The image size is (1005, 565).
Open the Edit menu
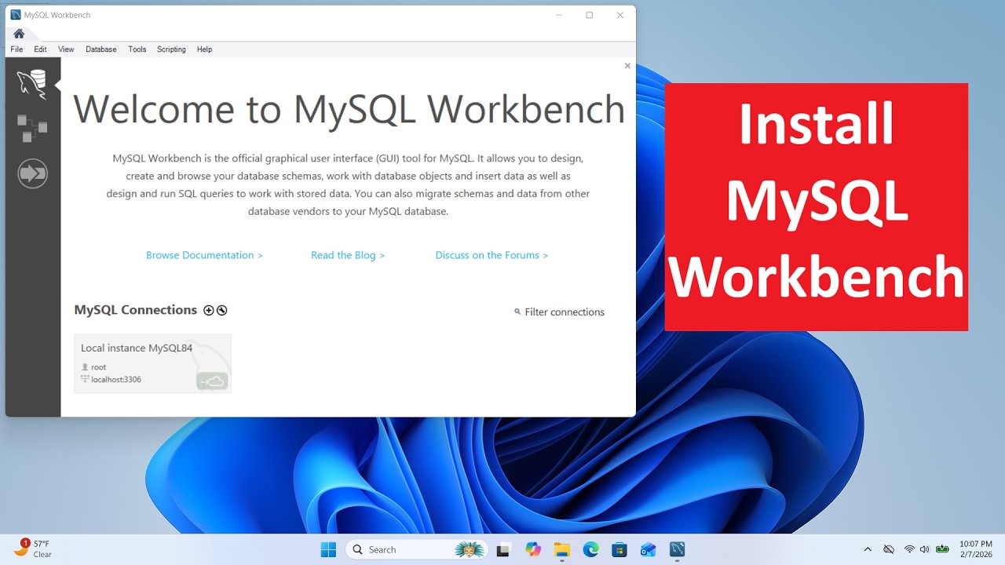pyautogui.click(x=40, y=49)
